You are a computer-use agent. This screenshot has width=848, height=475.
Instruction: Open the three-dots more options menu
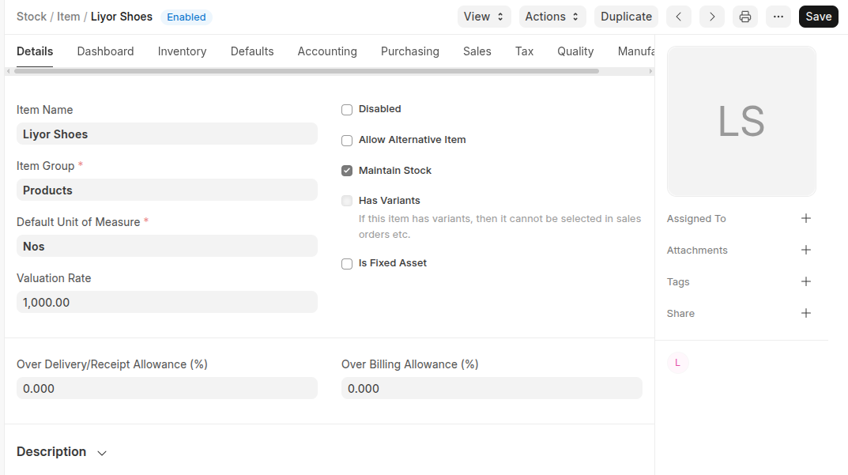click(778, 17)
